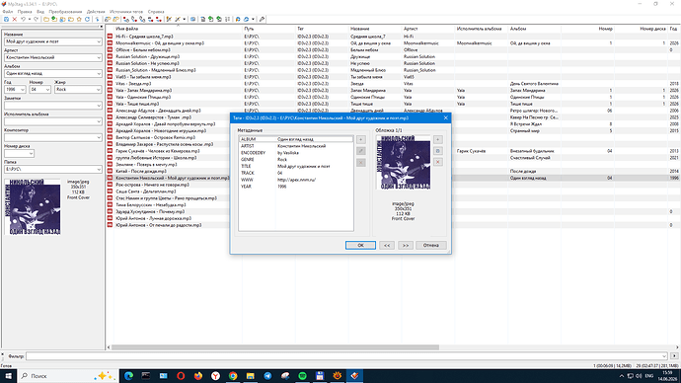The image size is (681, 383).
Task: Open the Справка menu
Action: [x=156, y=12]
